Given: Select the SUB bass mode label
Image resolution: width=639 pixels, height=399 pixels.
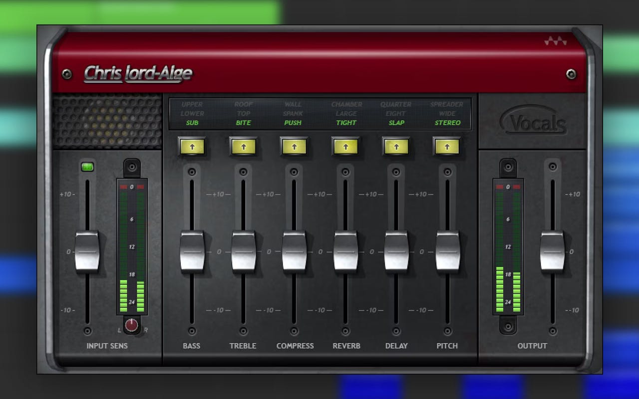Looking at the screenshot, I should pos(192,123).
